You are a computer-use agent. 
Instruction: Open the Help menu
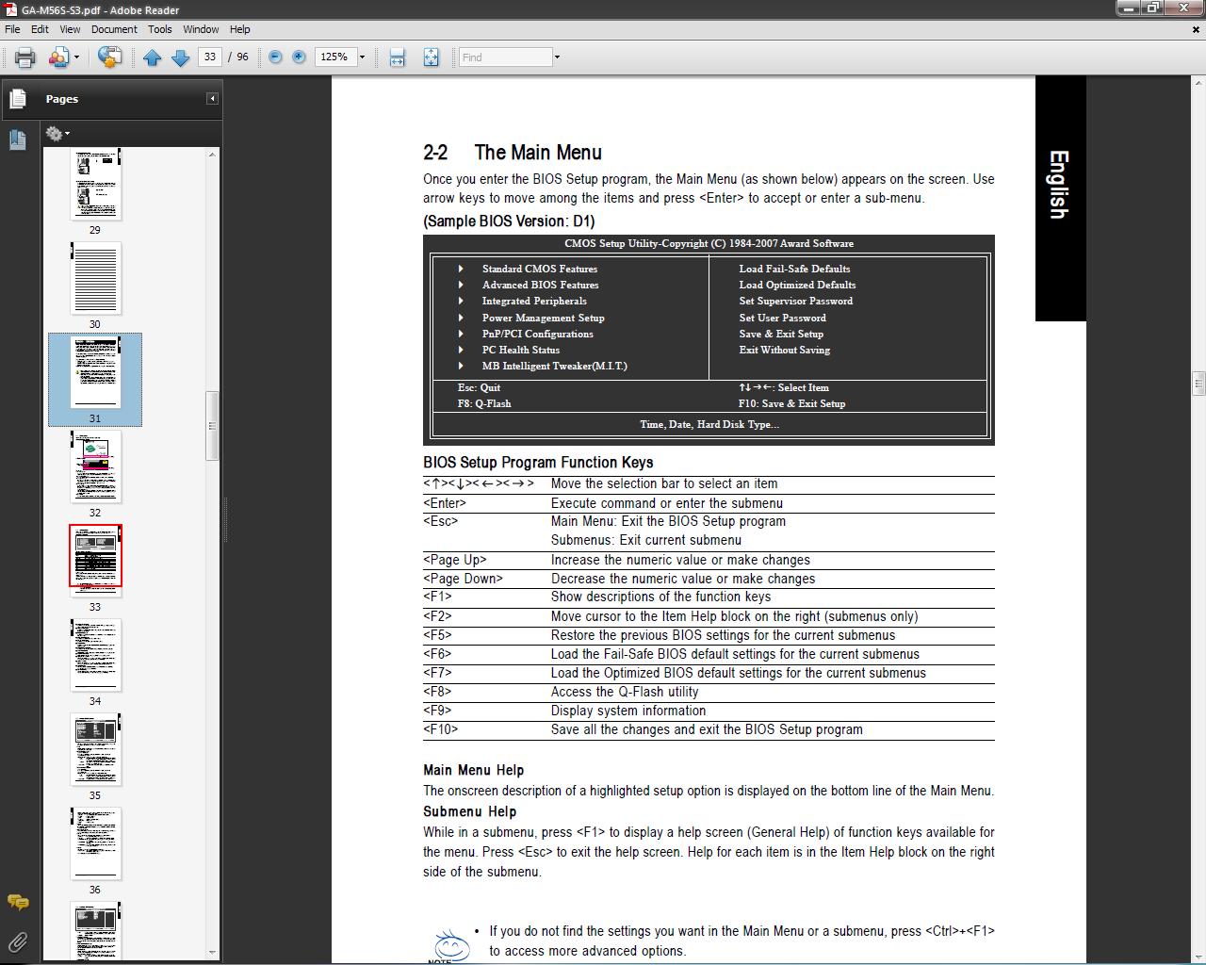(240, 29)
